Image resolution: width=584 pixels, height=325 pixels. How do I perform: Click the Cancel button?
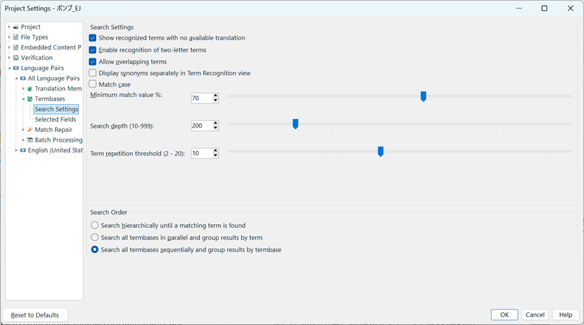(535, 315)
